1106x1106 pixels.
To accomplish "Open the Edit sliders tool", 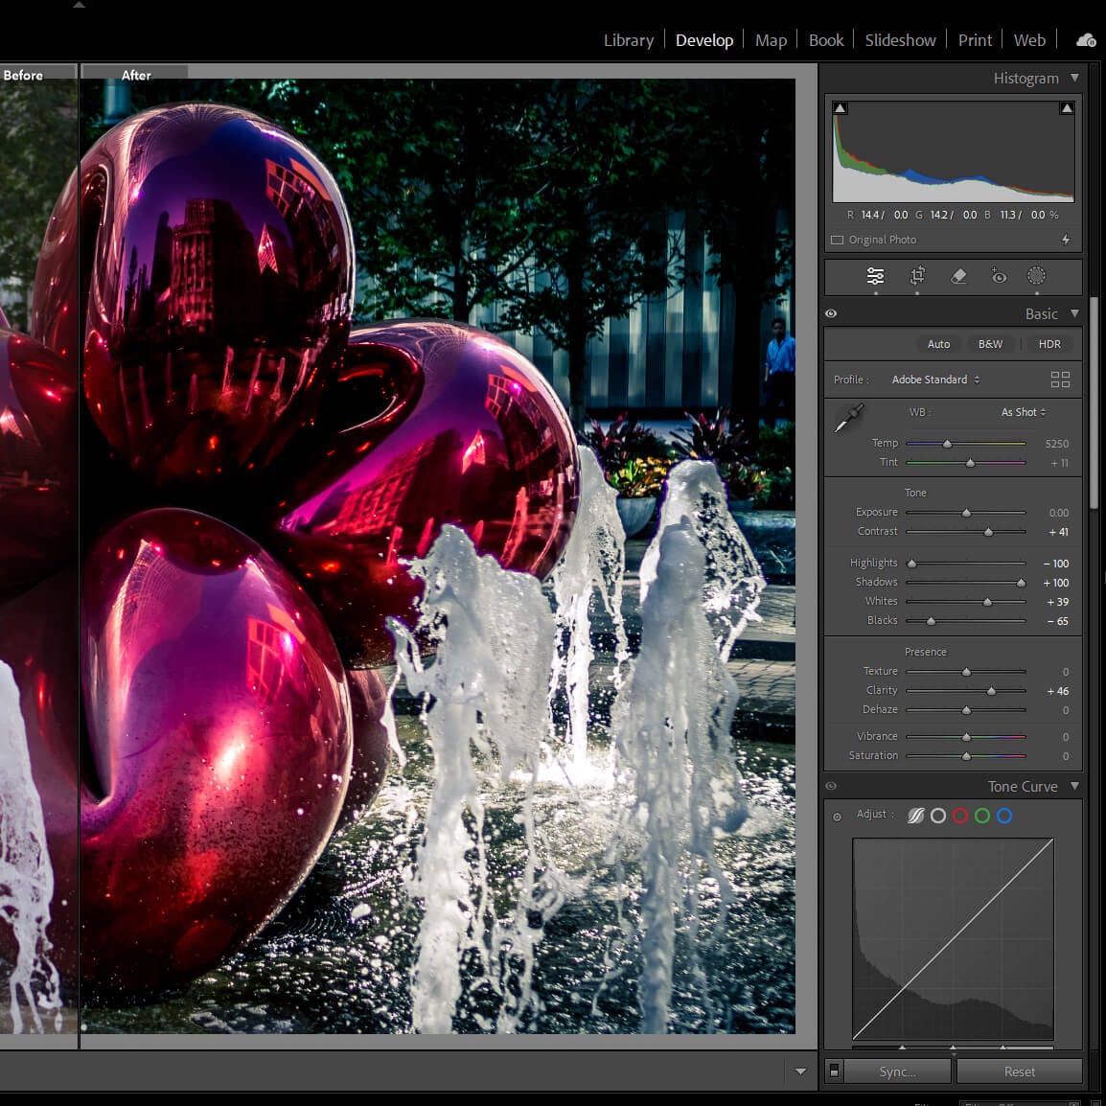I will click(x=875, y=276).
